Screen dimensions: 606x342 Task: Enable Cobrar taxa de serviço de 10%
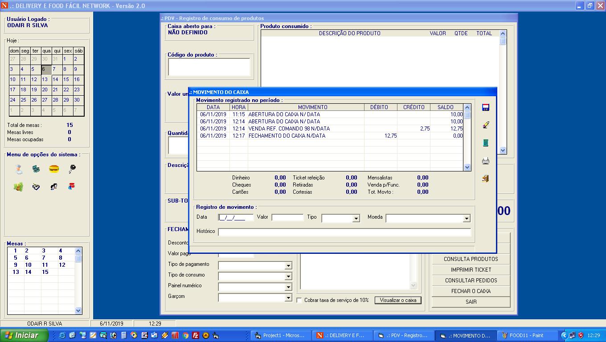tap(299, 300)
